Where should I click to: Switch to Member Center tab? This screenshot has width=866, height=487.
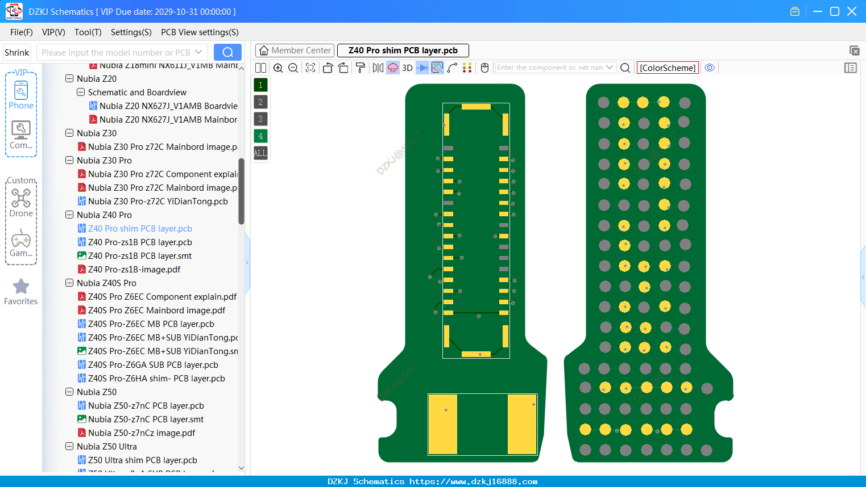(295, 51)
